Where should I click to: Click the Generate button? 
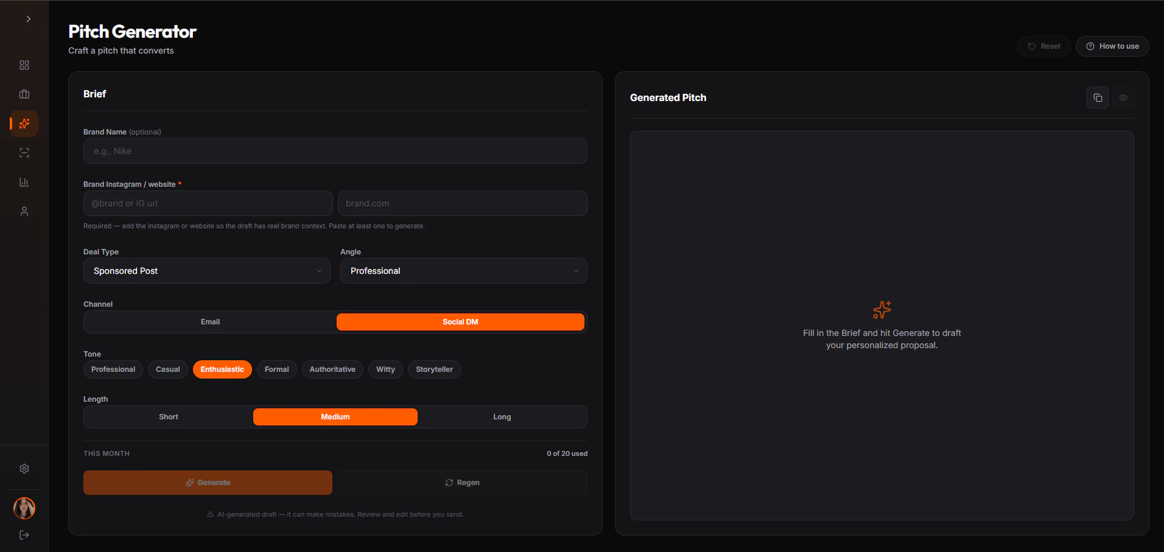pos(208,483)
